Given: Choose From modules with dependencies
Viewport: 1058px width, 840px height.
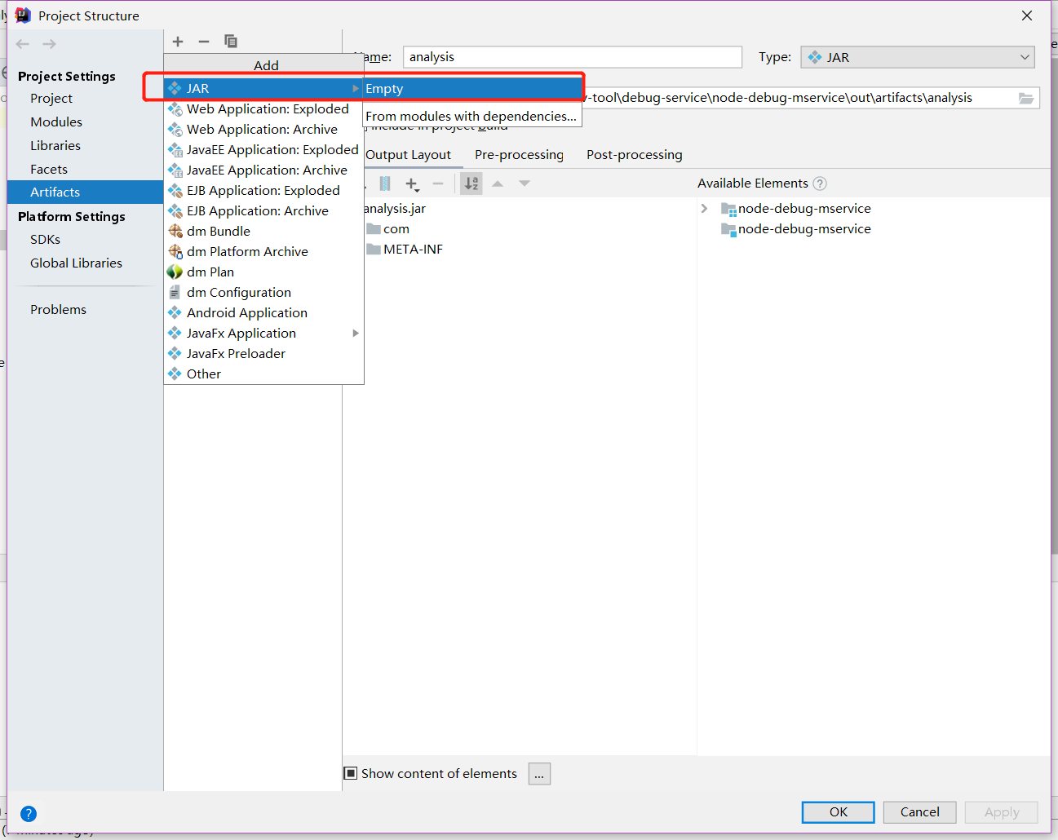Looking at the screenshot, I should [x=471, y=116].
